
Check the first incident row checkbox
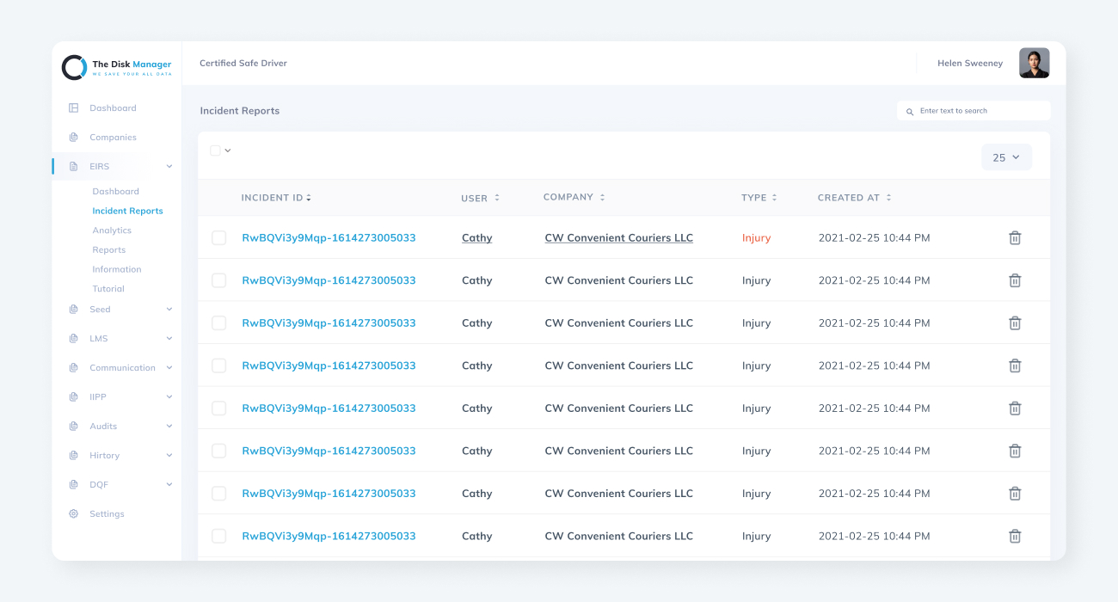(x=219, y=238)
